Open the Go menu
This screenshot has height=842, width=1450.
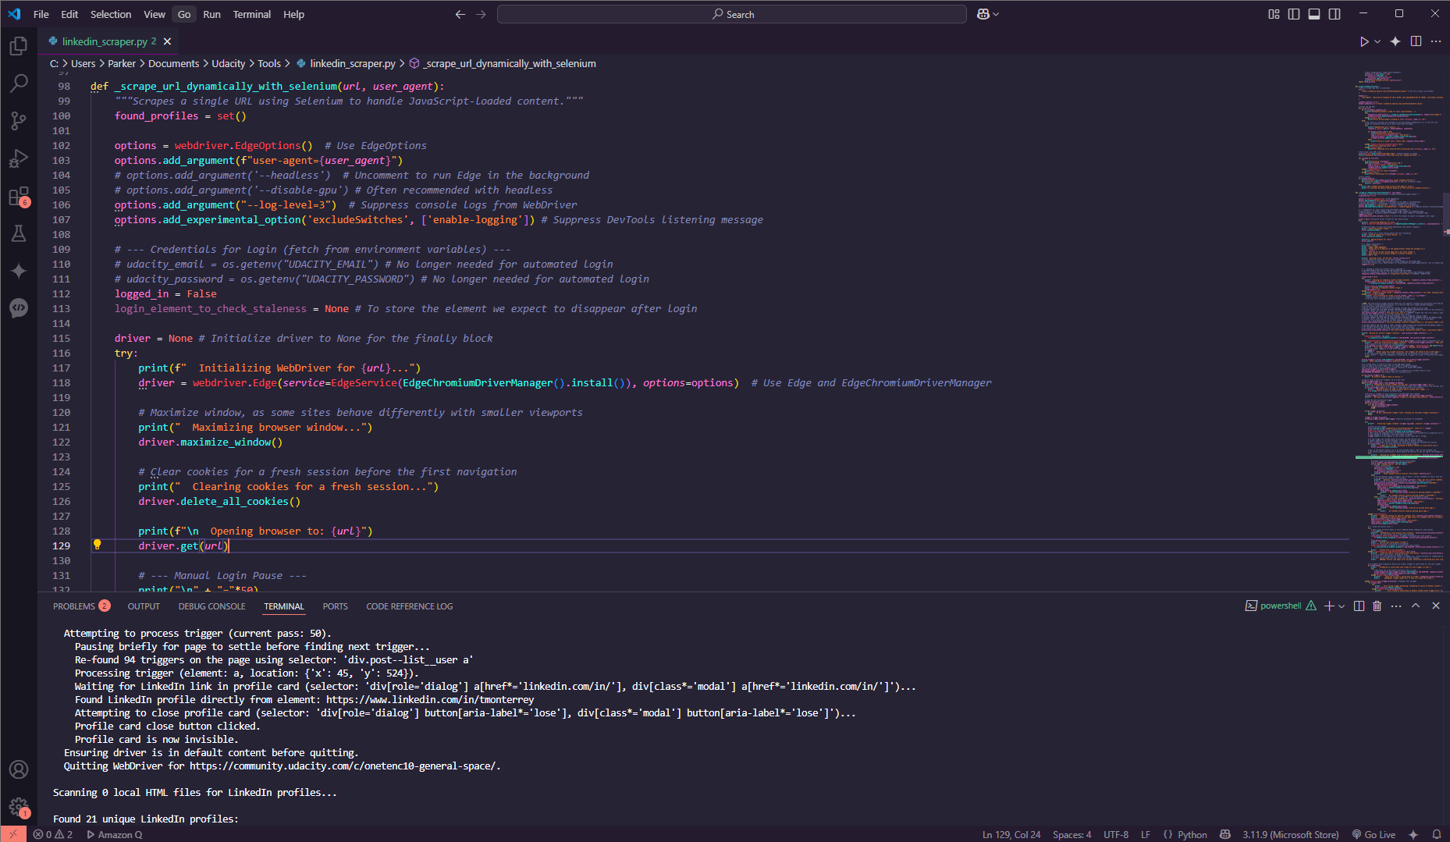point(184,14)
